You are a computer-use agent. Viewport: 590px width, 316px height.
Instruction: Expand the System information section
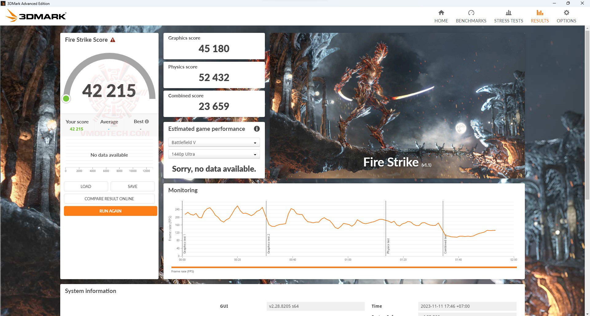(x=90, y=291)
